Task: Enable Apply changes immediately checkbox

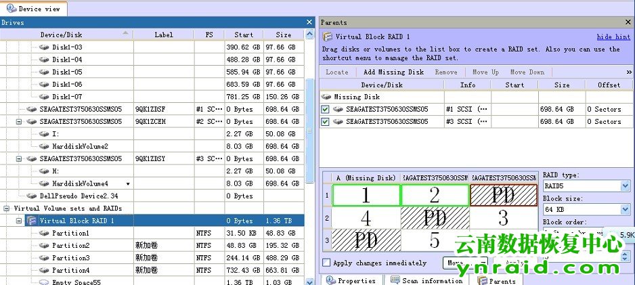Action: pos(327,263)
